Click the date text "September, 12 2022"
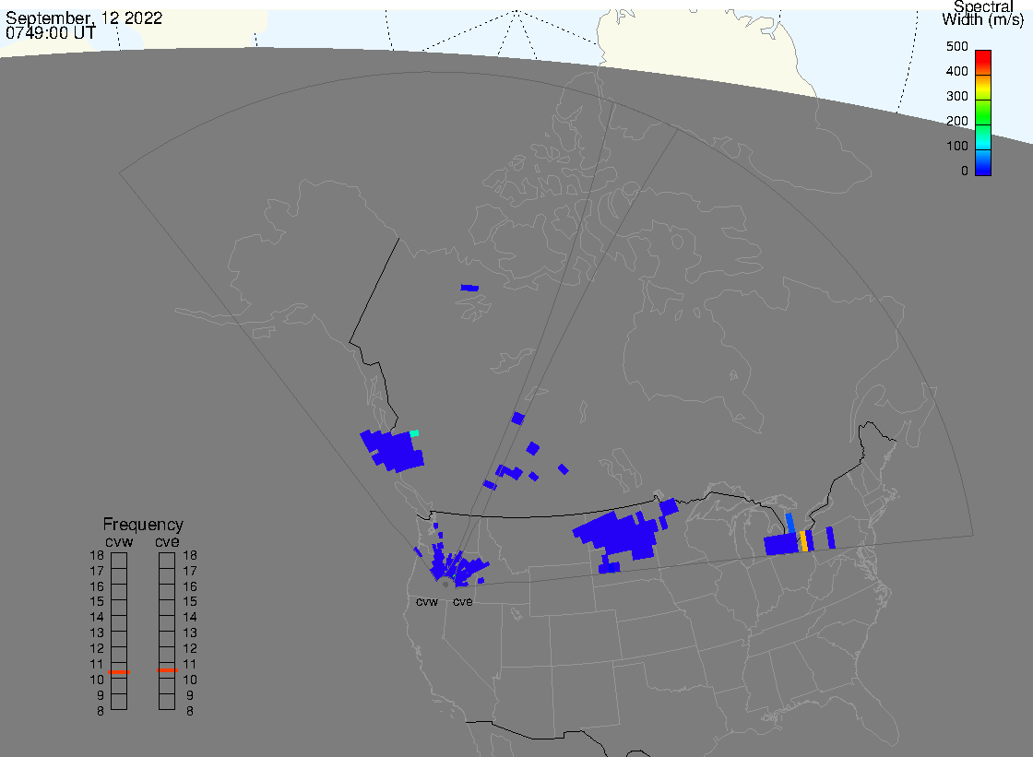 click(84, 18)
